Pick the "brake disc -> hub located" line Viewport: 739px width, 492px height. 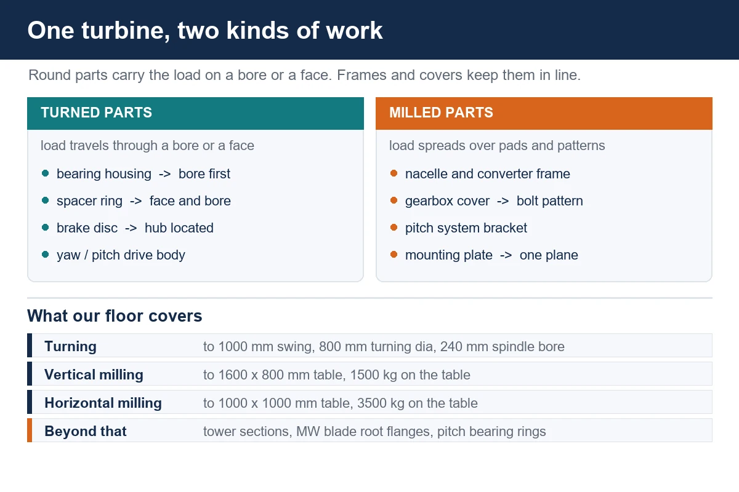135,228
